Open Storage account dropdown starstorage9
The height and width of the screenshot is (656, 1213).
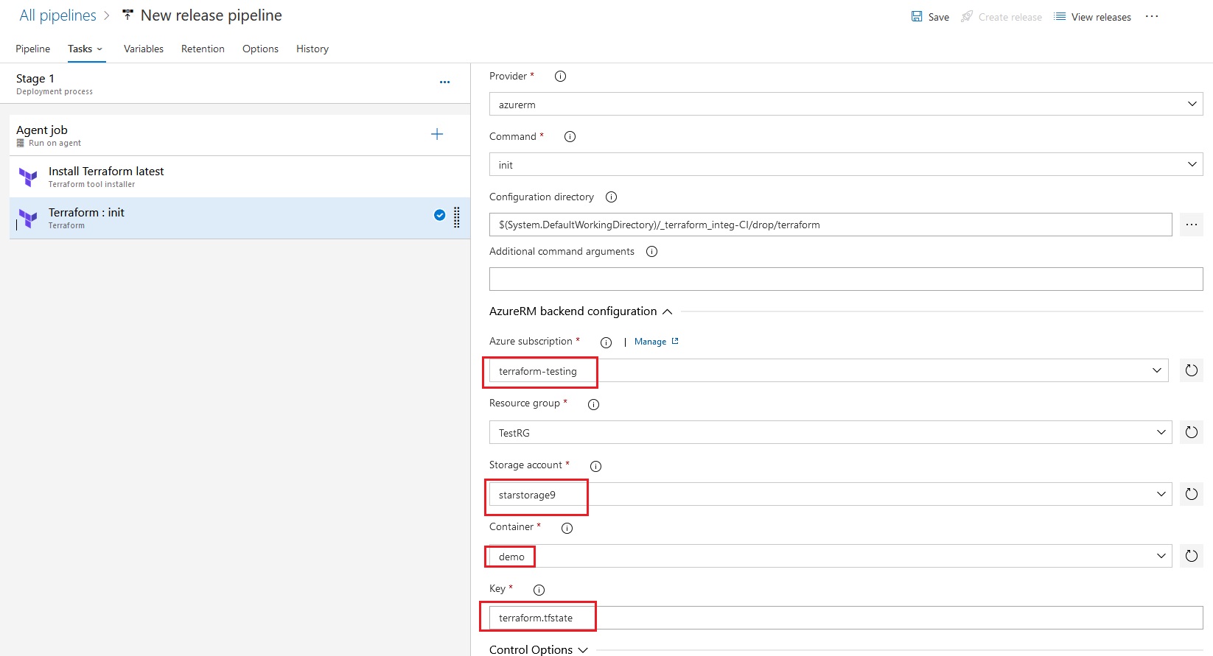point(831,494)
